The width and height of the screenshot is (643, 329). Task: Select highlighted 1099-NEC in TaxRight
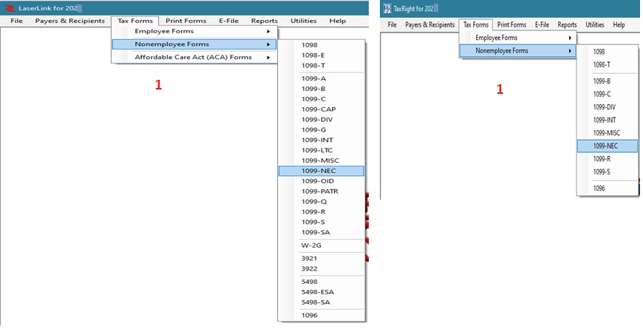608,146
